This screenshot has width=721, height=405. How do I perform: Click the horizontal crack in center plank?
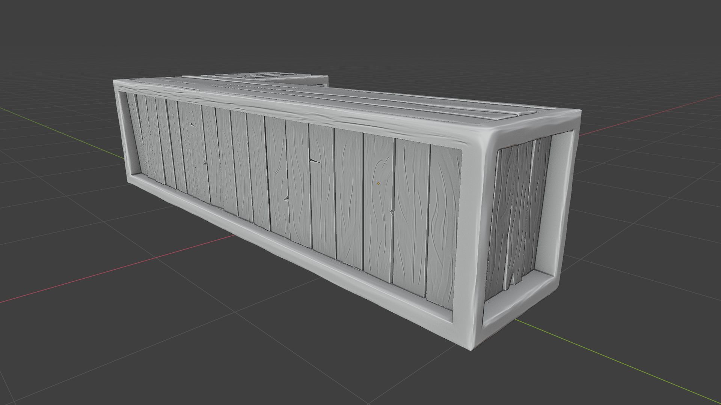click(x=315, y=161)
